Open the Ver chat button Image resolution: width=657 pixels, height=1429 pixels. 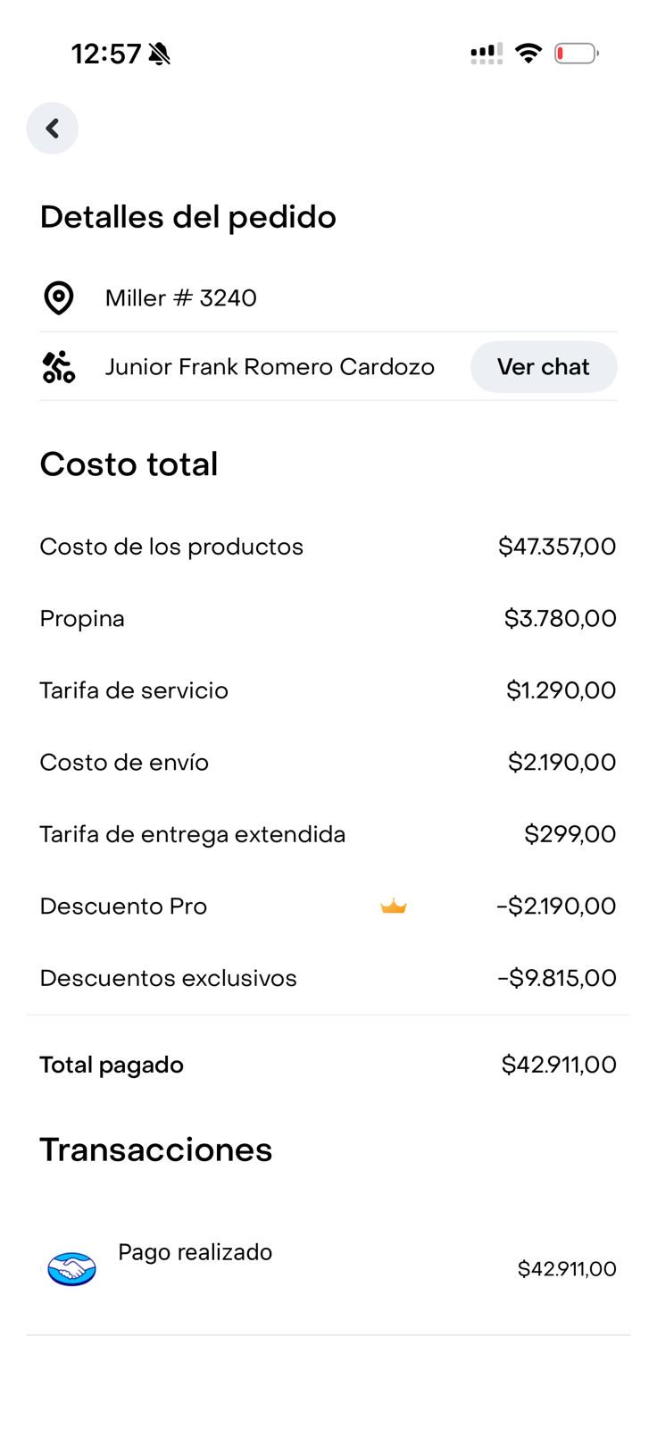[543, 367]
